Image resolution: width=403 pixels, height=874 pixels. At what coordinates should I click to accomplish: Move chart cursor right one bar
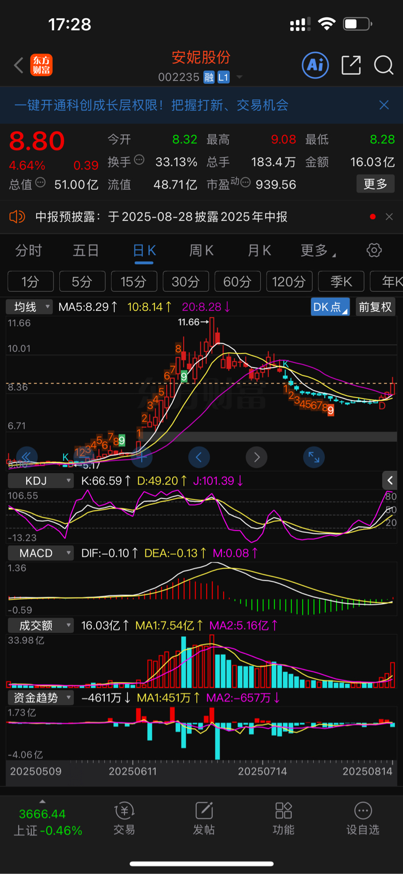coord(257,457)
